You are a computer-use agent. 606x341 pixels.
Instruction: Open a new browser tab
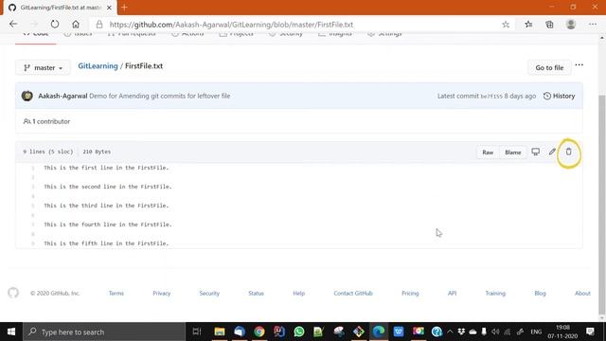pyautogui.click(x=124, y=8)
